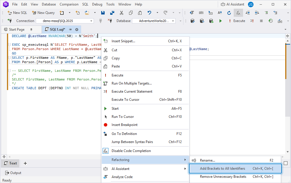Screen dimensions: 291x183
Task: Click the Uncomment Selection icon
Action: point(275,13)
